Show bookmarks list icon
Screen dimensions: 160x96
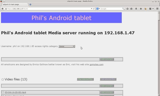click(131, 9)
